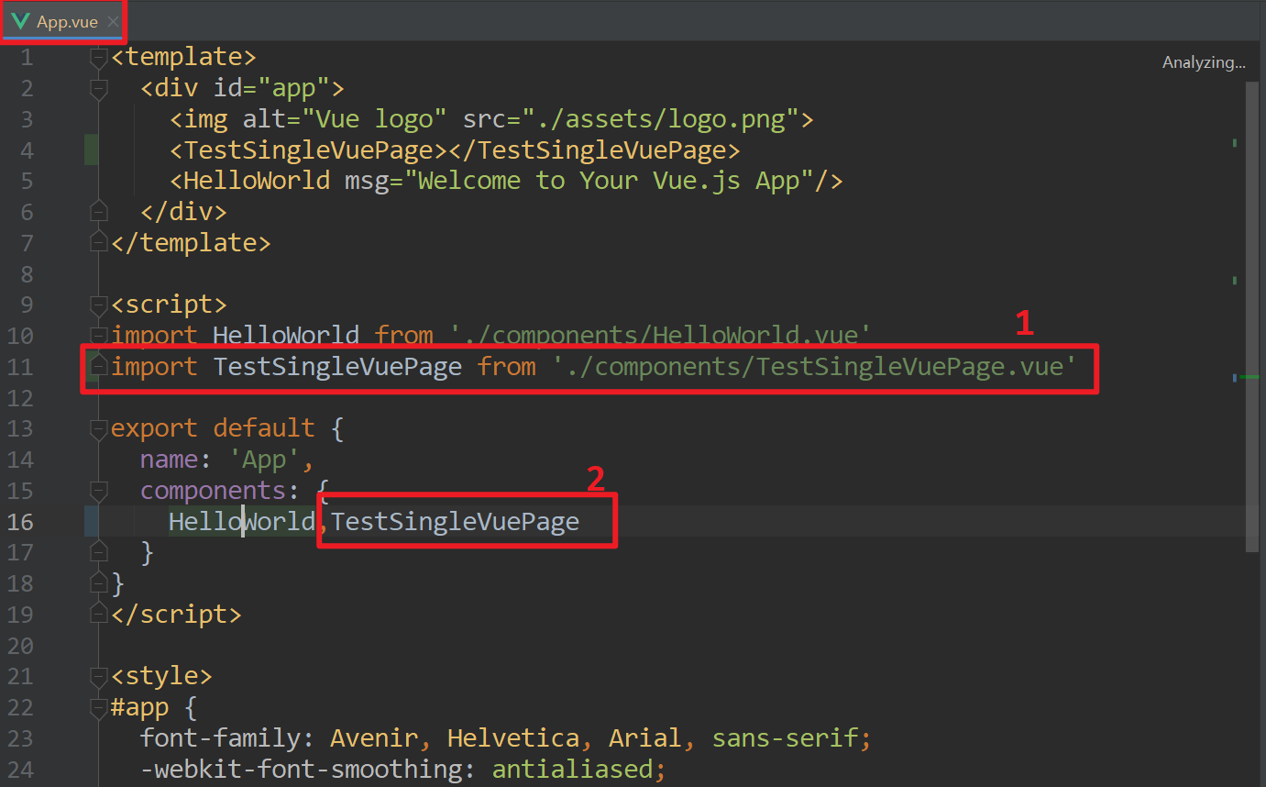This screenshot has height=787, width=1266.
Task: Click fold end marker beside </script> on line 19
Action: pyautogui.click(x=98, y=614)
